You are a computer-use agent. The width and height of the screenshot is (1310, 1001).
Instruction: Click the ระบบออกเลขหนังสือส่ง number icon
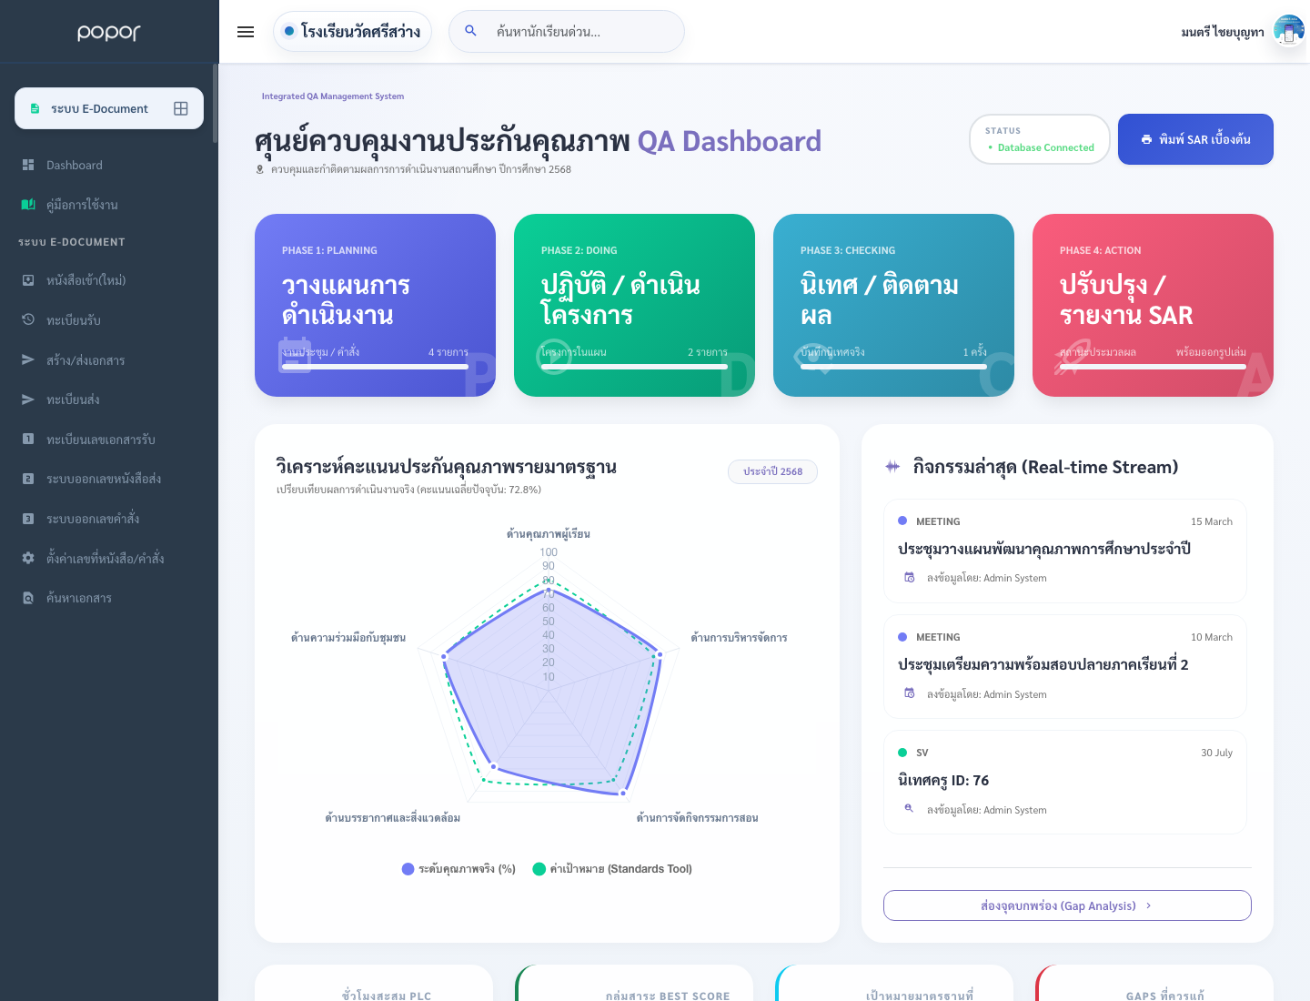[x=28, y=479]
